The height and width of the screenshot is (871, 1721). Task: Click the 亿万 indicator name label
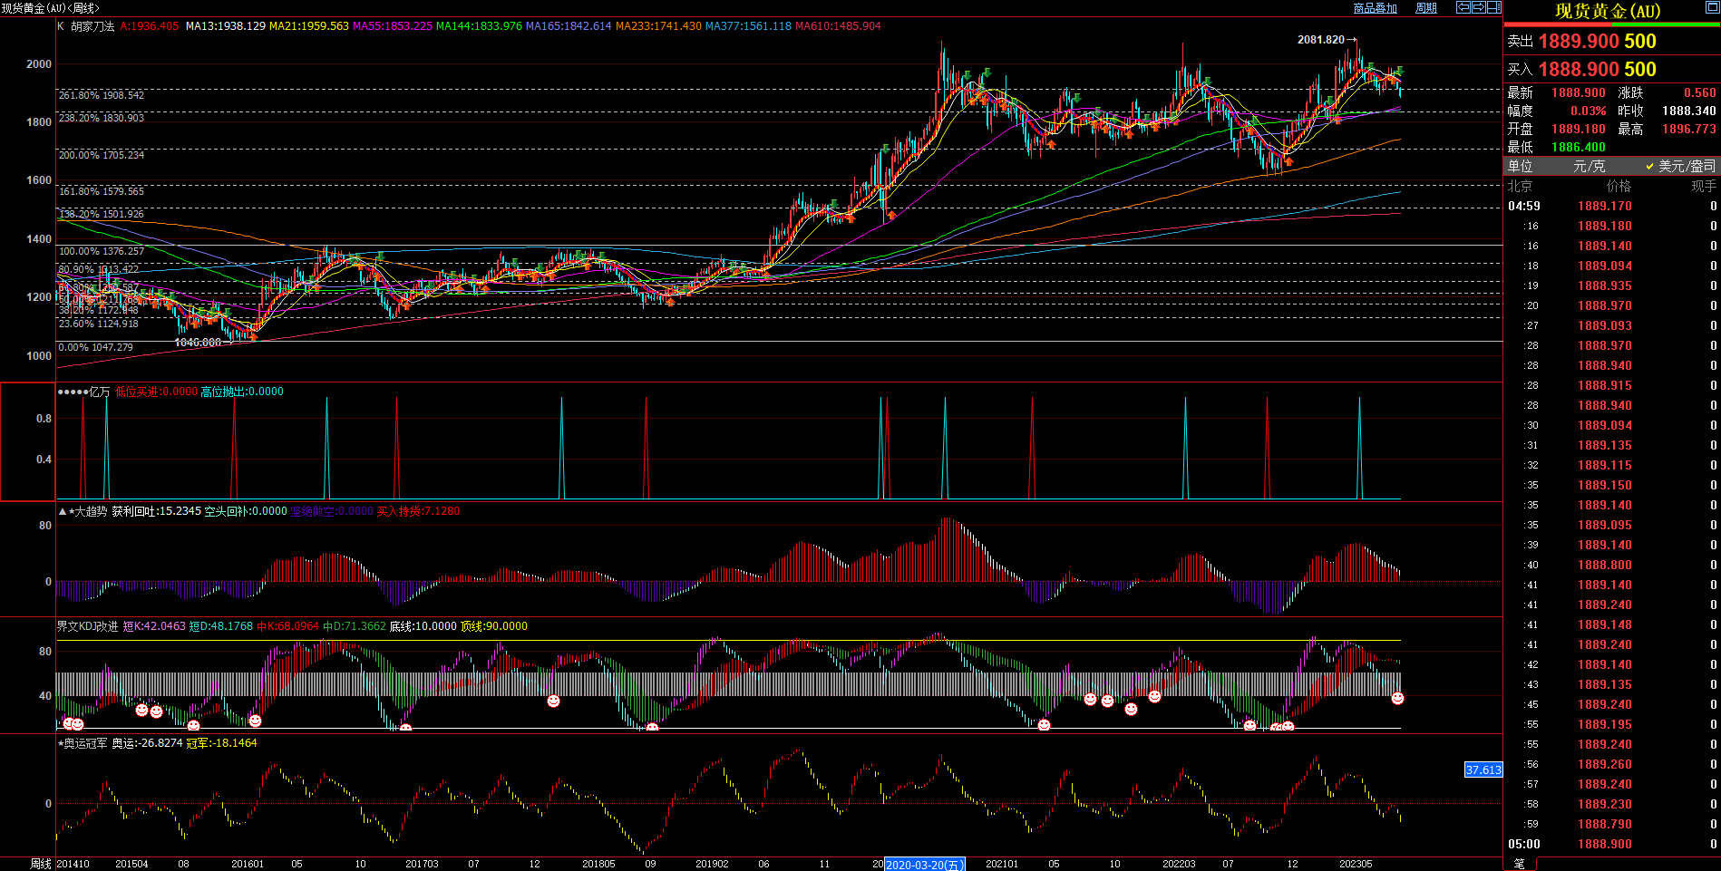(99, 392)
